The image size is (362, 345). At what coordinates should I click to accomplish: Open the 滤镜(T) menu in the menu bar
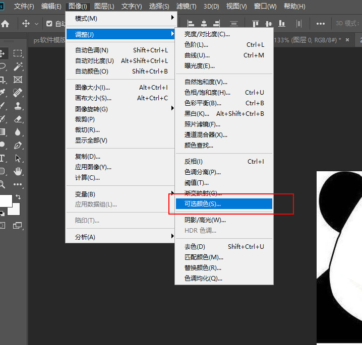[x=187, y=7]
